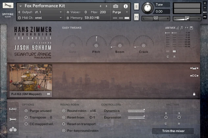The height and width of the screenshot is (138, 208).
Task: Click the Full Kit drum thumbnail image
Action: click(30, 78)
